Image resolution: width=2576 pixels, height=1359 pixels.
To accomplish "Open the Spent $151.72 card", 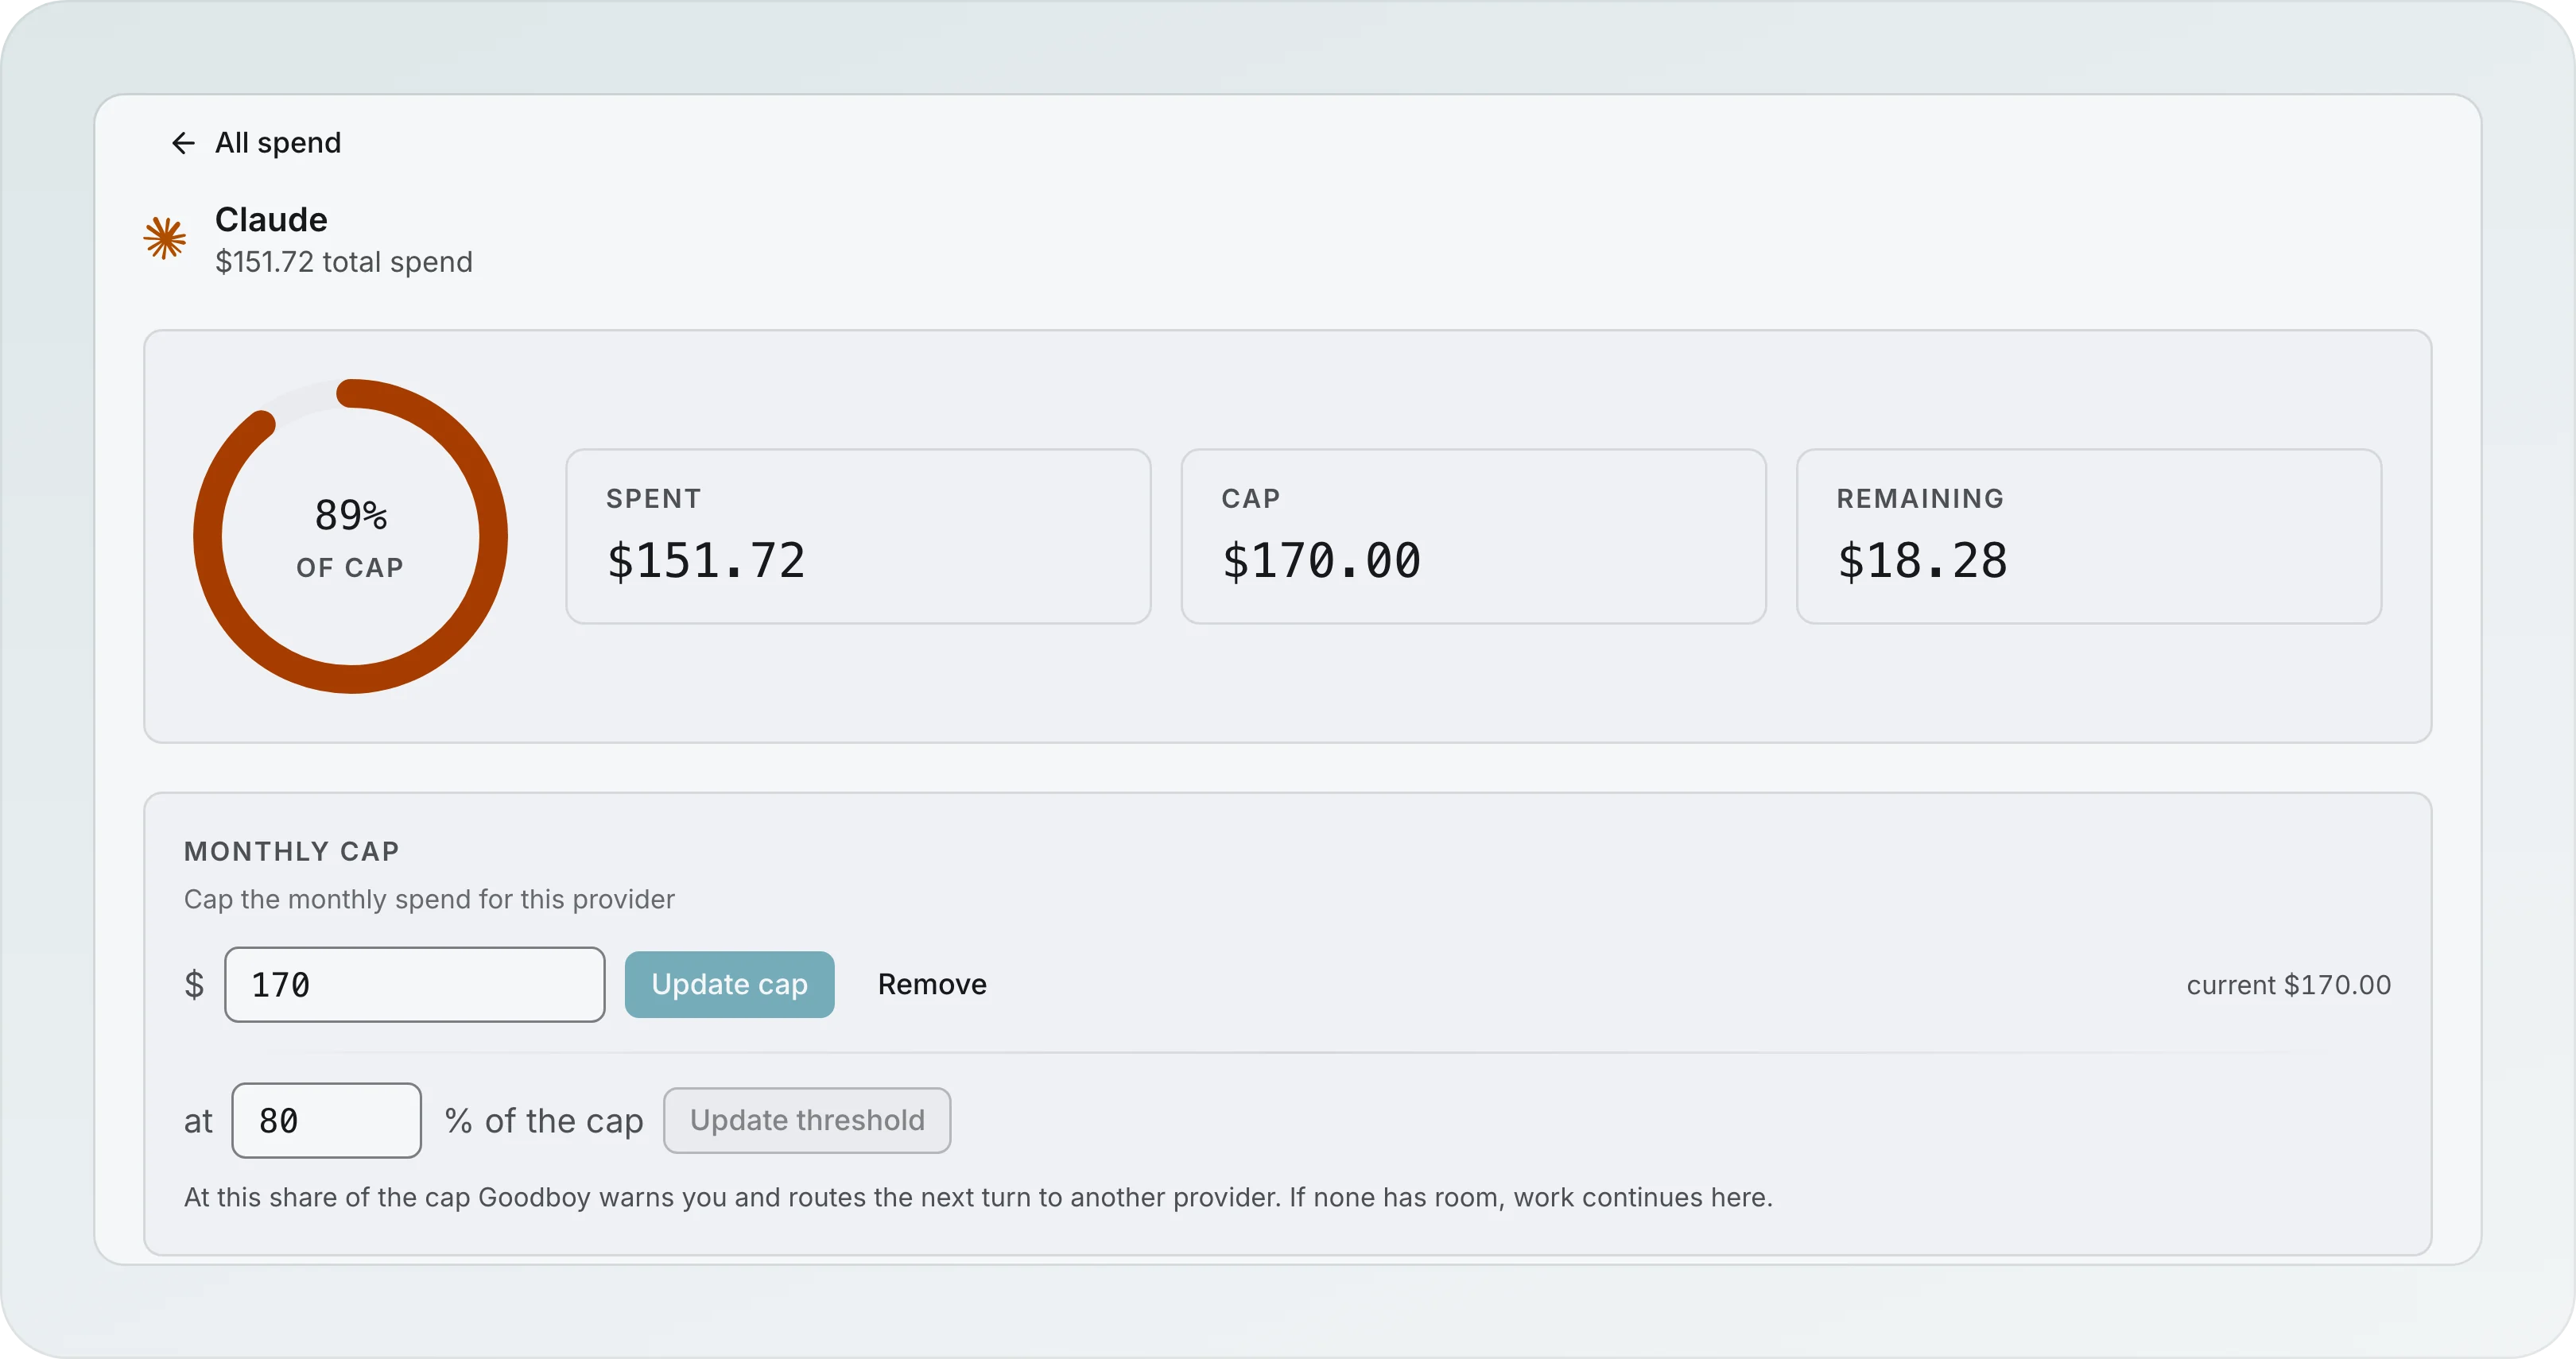I will point(858,536).
